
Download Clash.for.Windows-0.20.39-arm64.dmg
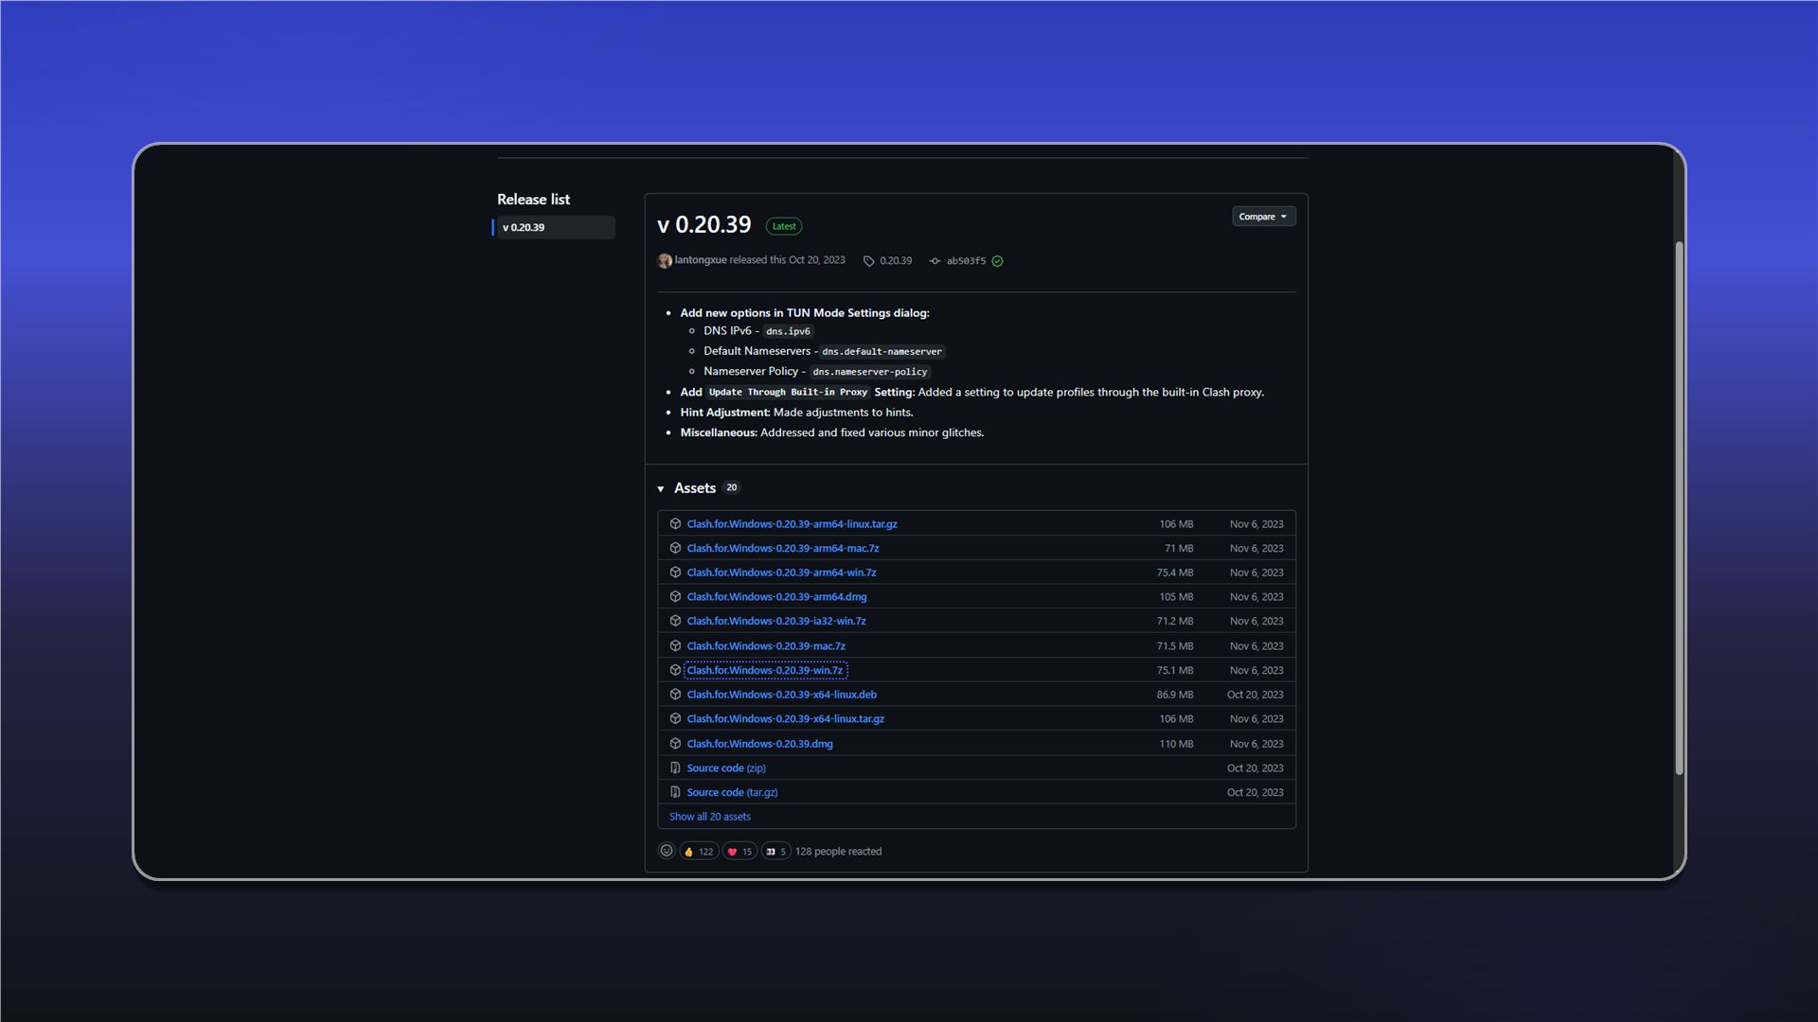click(776, 597)
